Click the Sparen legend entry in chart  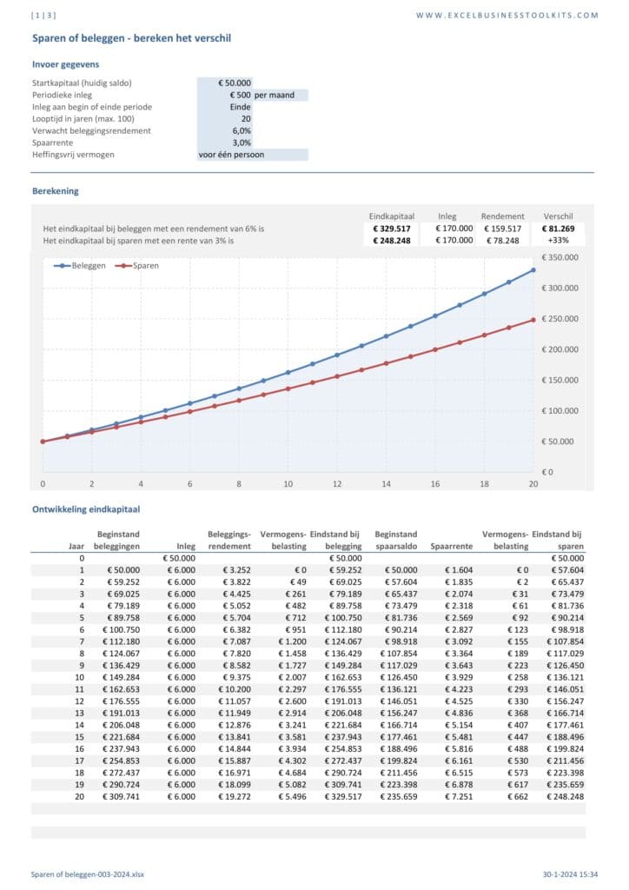pos(136,266)
